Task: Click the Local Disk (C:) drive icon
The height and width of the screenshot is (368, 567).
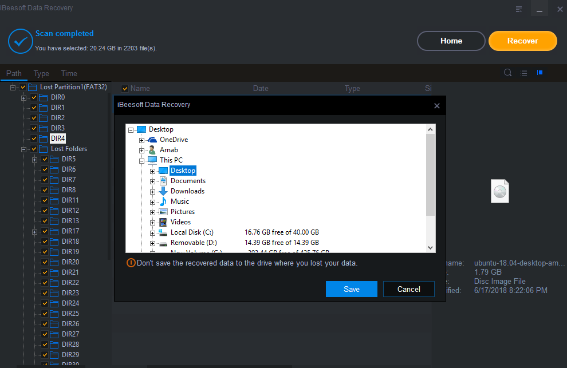Action: click(163, 232)
